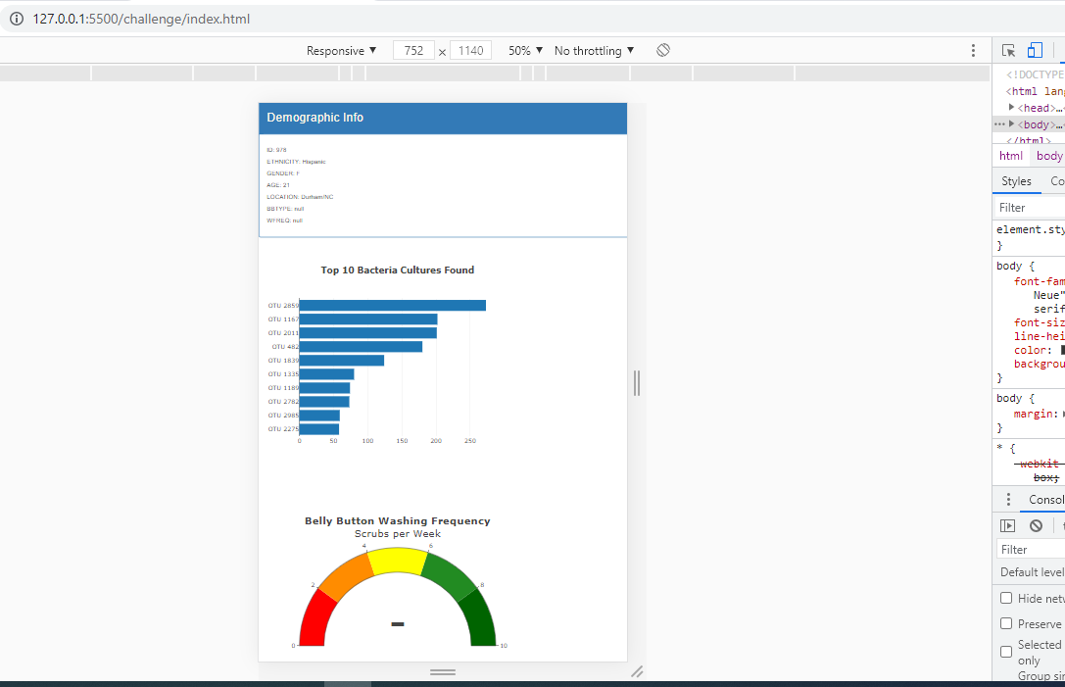Select the inspect element cursor tool
This screenshot has width=1065, height=687.
pyautogui.click(x=1008, y=49)
